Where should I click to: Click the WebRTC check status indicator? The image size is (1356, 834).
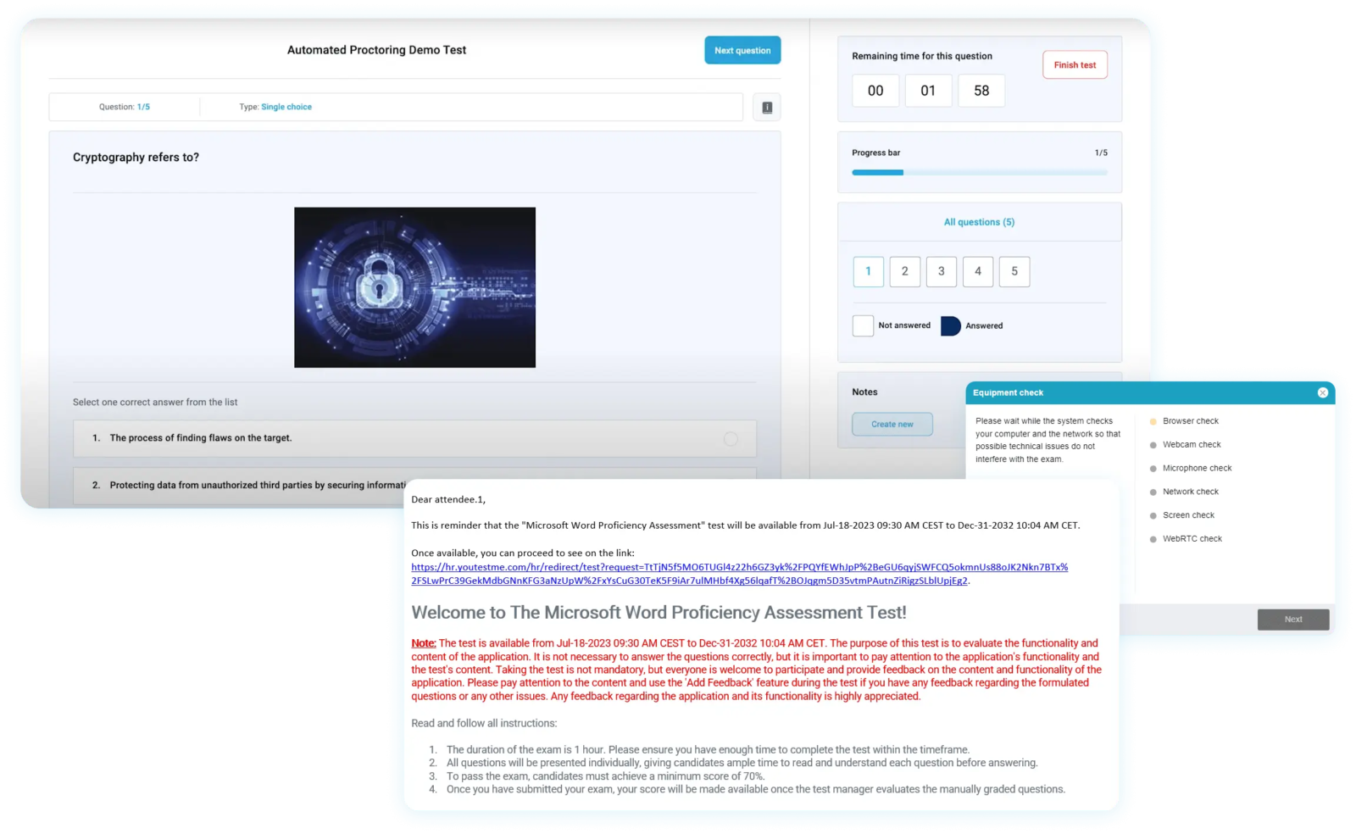[1153, 539]
